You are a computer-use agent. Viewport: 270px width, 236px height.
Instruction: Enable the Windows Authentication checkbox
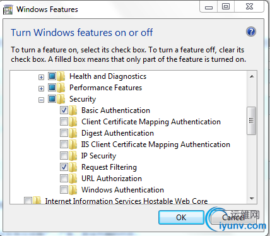click(x=64, y=189)
